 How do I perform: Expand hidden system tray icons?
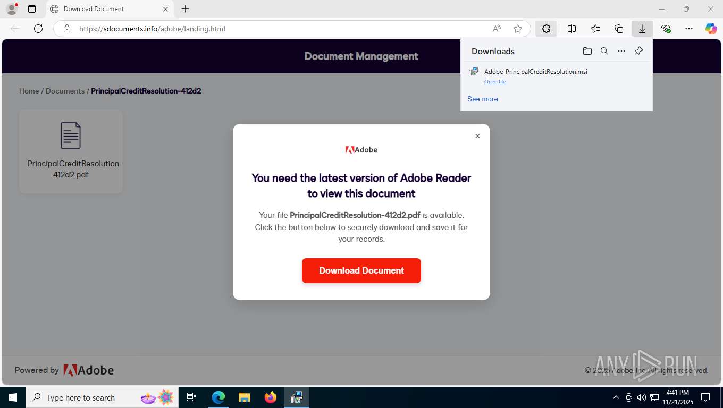616,397
